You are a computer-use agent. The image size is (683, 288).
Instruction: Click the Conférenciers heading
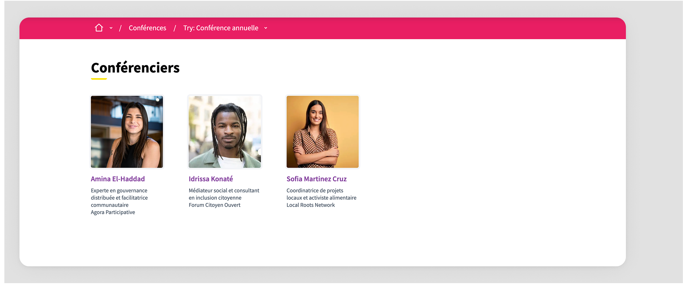click(x=135, y=68)
